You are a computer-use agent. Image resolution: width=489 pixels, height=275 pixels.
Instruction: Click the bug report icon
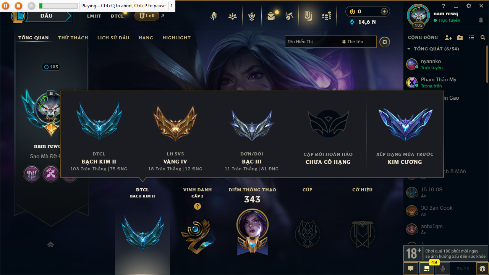tap(483, 269)
